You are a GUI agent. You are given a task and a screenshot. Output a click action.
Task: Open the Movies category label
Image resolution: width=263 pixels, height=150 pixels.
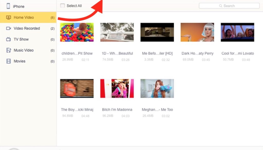coord(20,61)
